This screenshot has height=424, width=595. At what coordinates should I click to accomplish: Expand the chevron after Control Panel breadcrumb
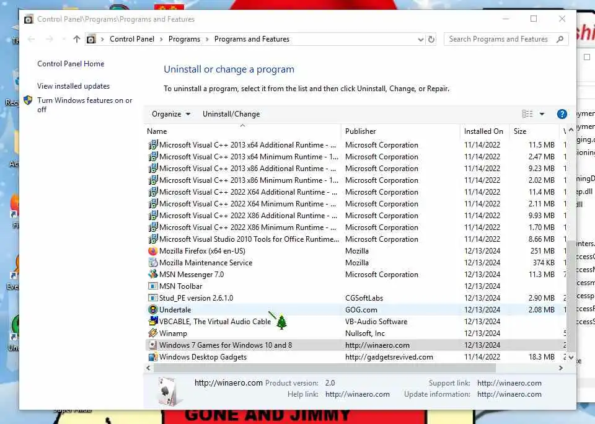161,39
